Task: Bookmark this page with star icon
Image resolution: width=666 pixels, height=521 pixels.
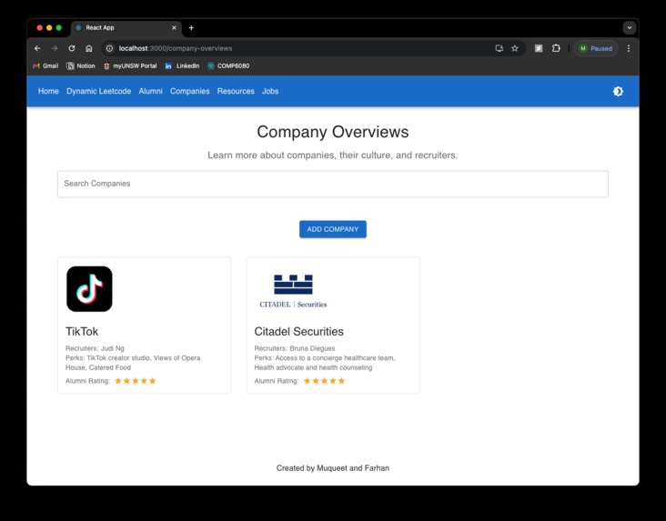Action: point(515,48)
